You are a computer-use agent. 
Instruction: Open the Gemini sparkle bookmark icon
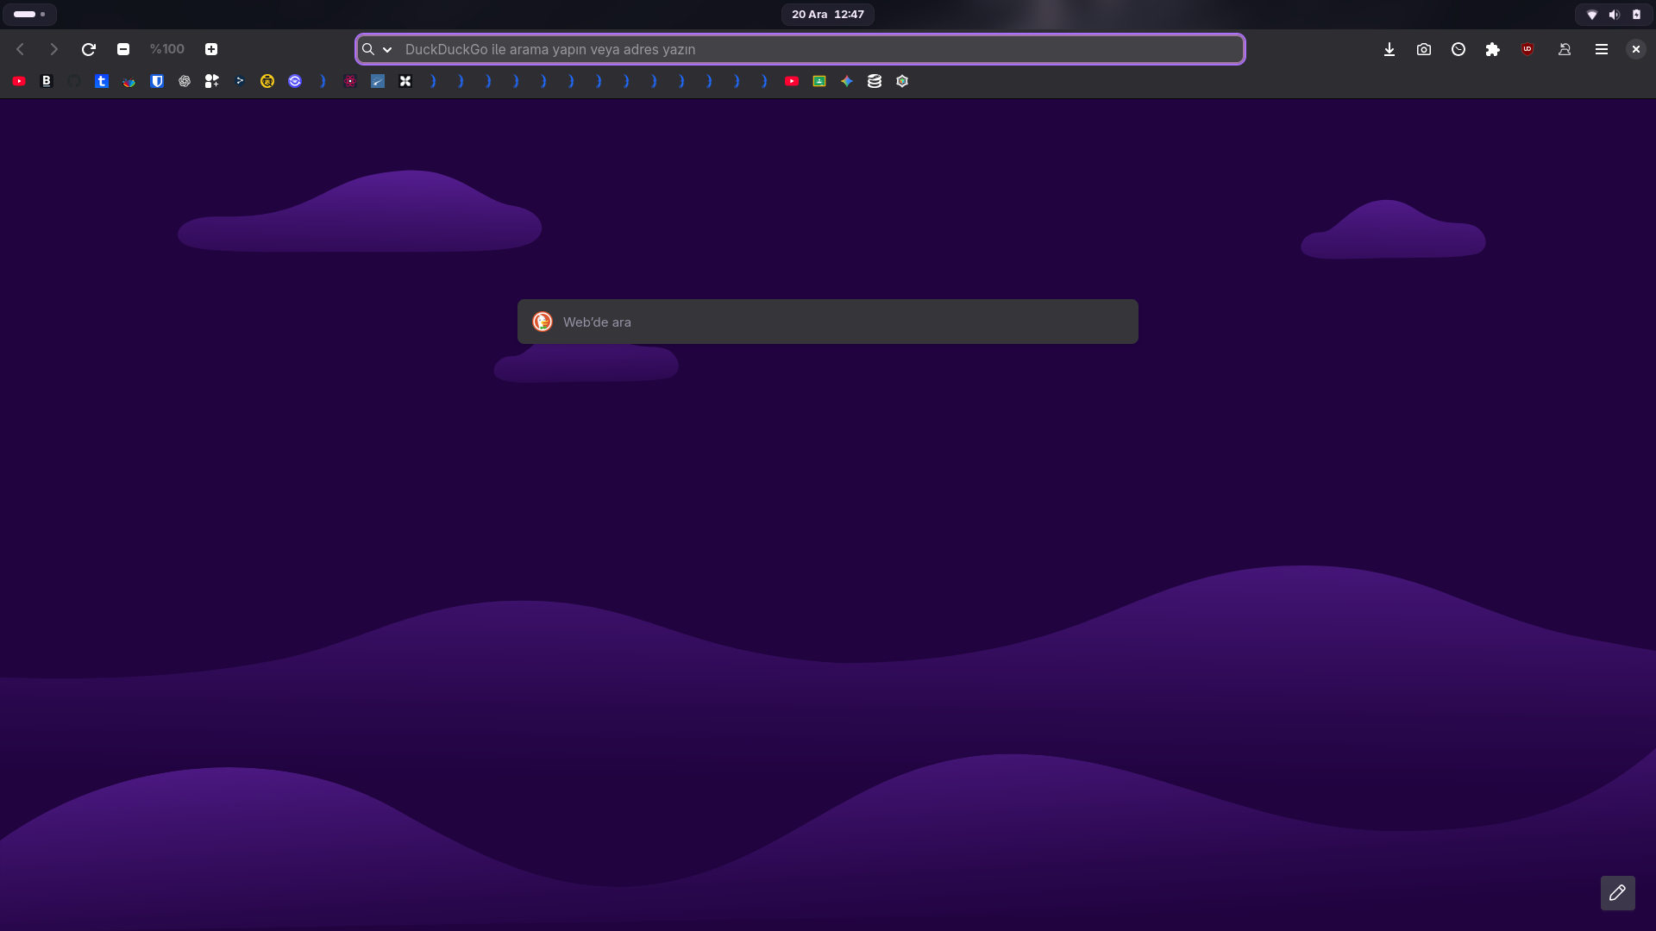[x=847, y=81]
